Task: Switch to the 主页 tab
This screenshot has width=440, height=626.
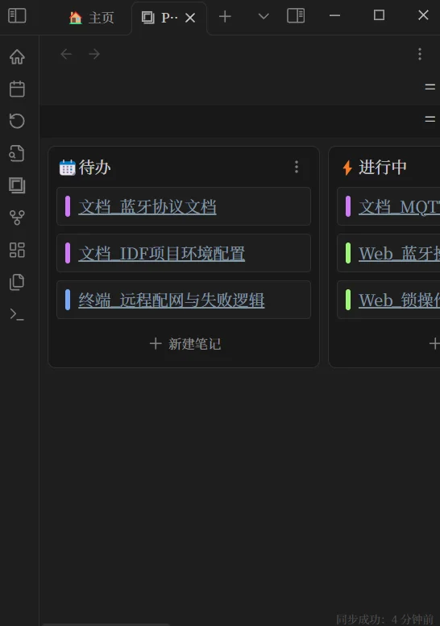Action: tap(91, 18)
